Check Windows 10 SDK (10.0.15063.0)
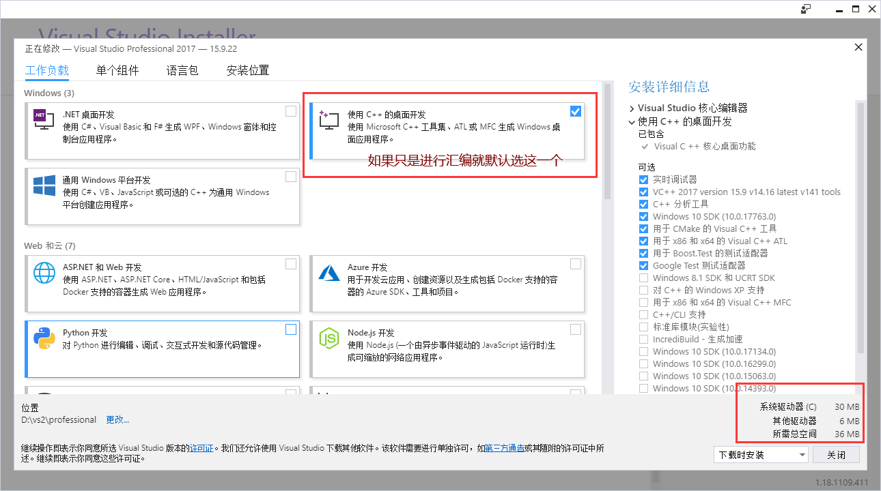The image size is (881, 491). click(643, 376)
